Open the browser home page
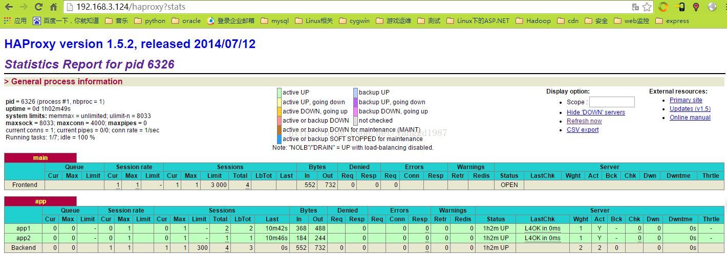The image size is (727, 255). point(53,7)
